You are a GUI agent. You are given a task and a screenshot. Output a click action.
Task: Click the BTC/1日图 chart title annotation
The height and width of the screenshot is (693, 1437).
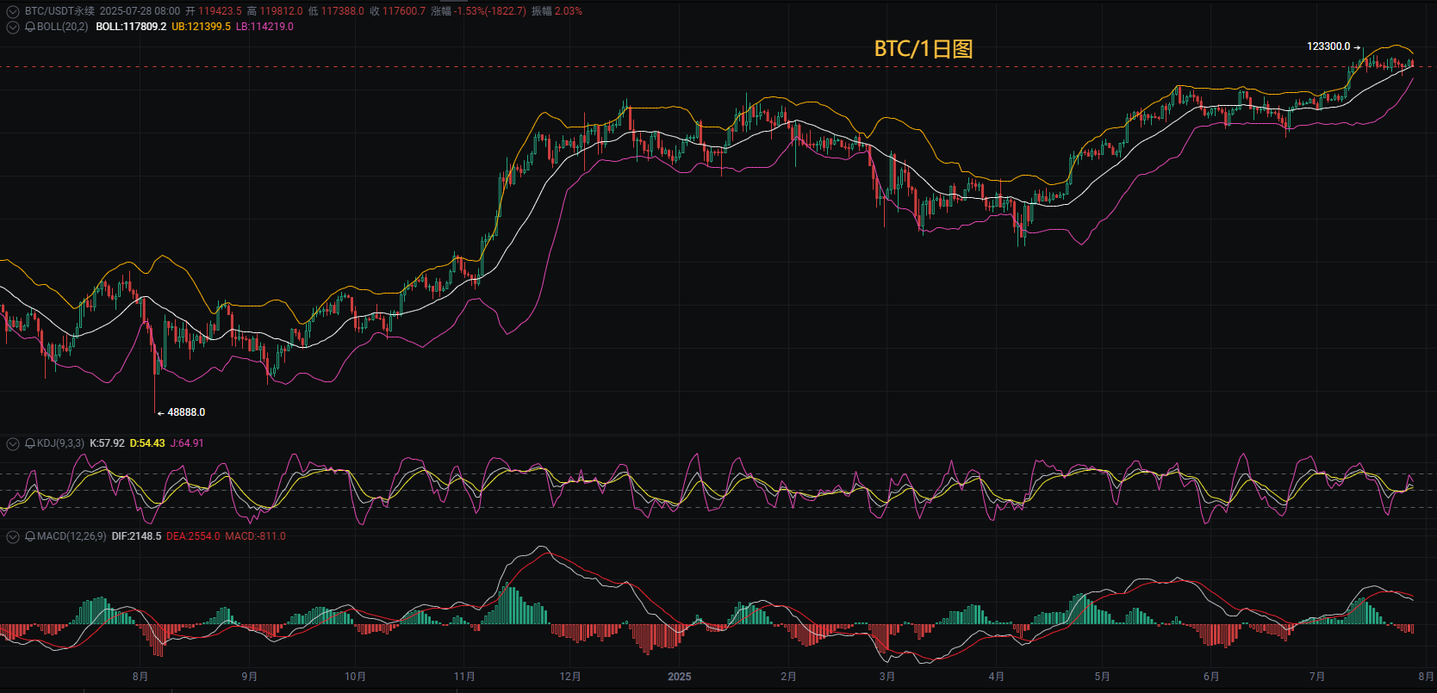(x=924, y=49)
